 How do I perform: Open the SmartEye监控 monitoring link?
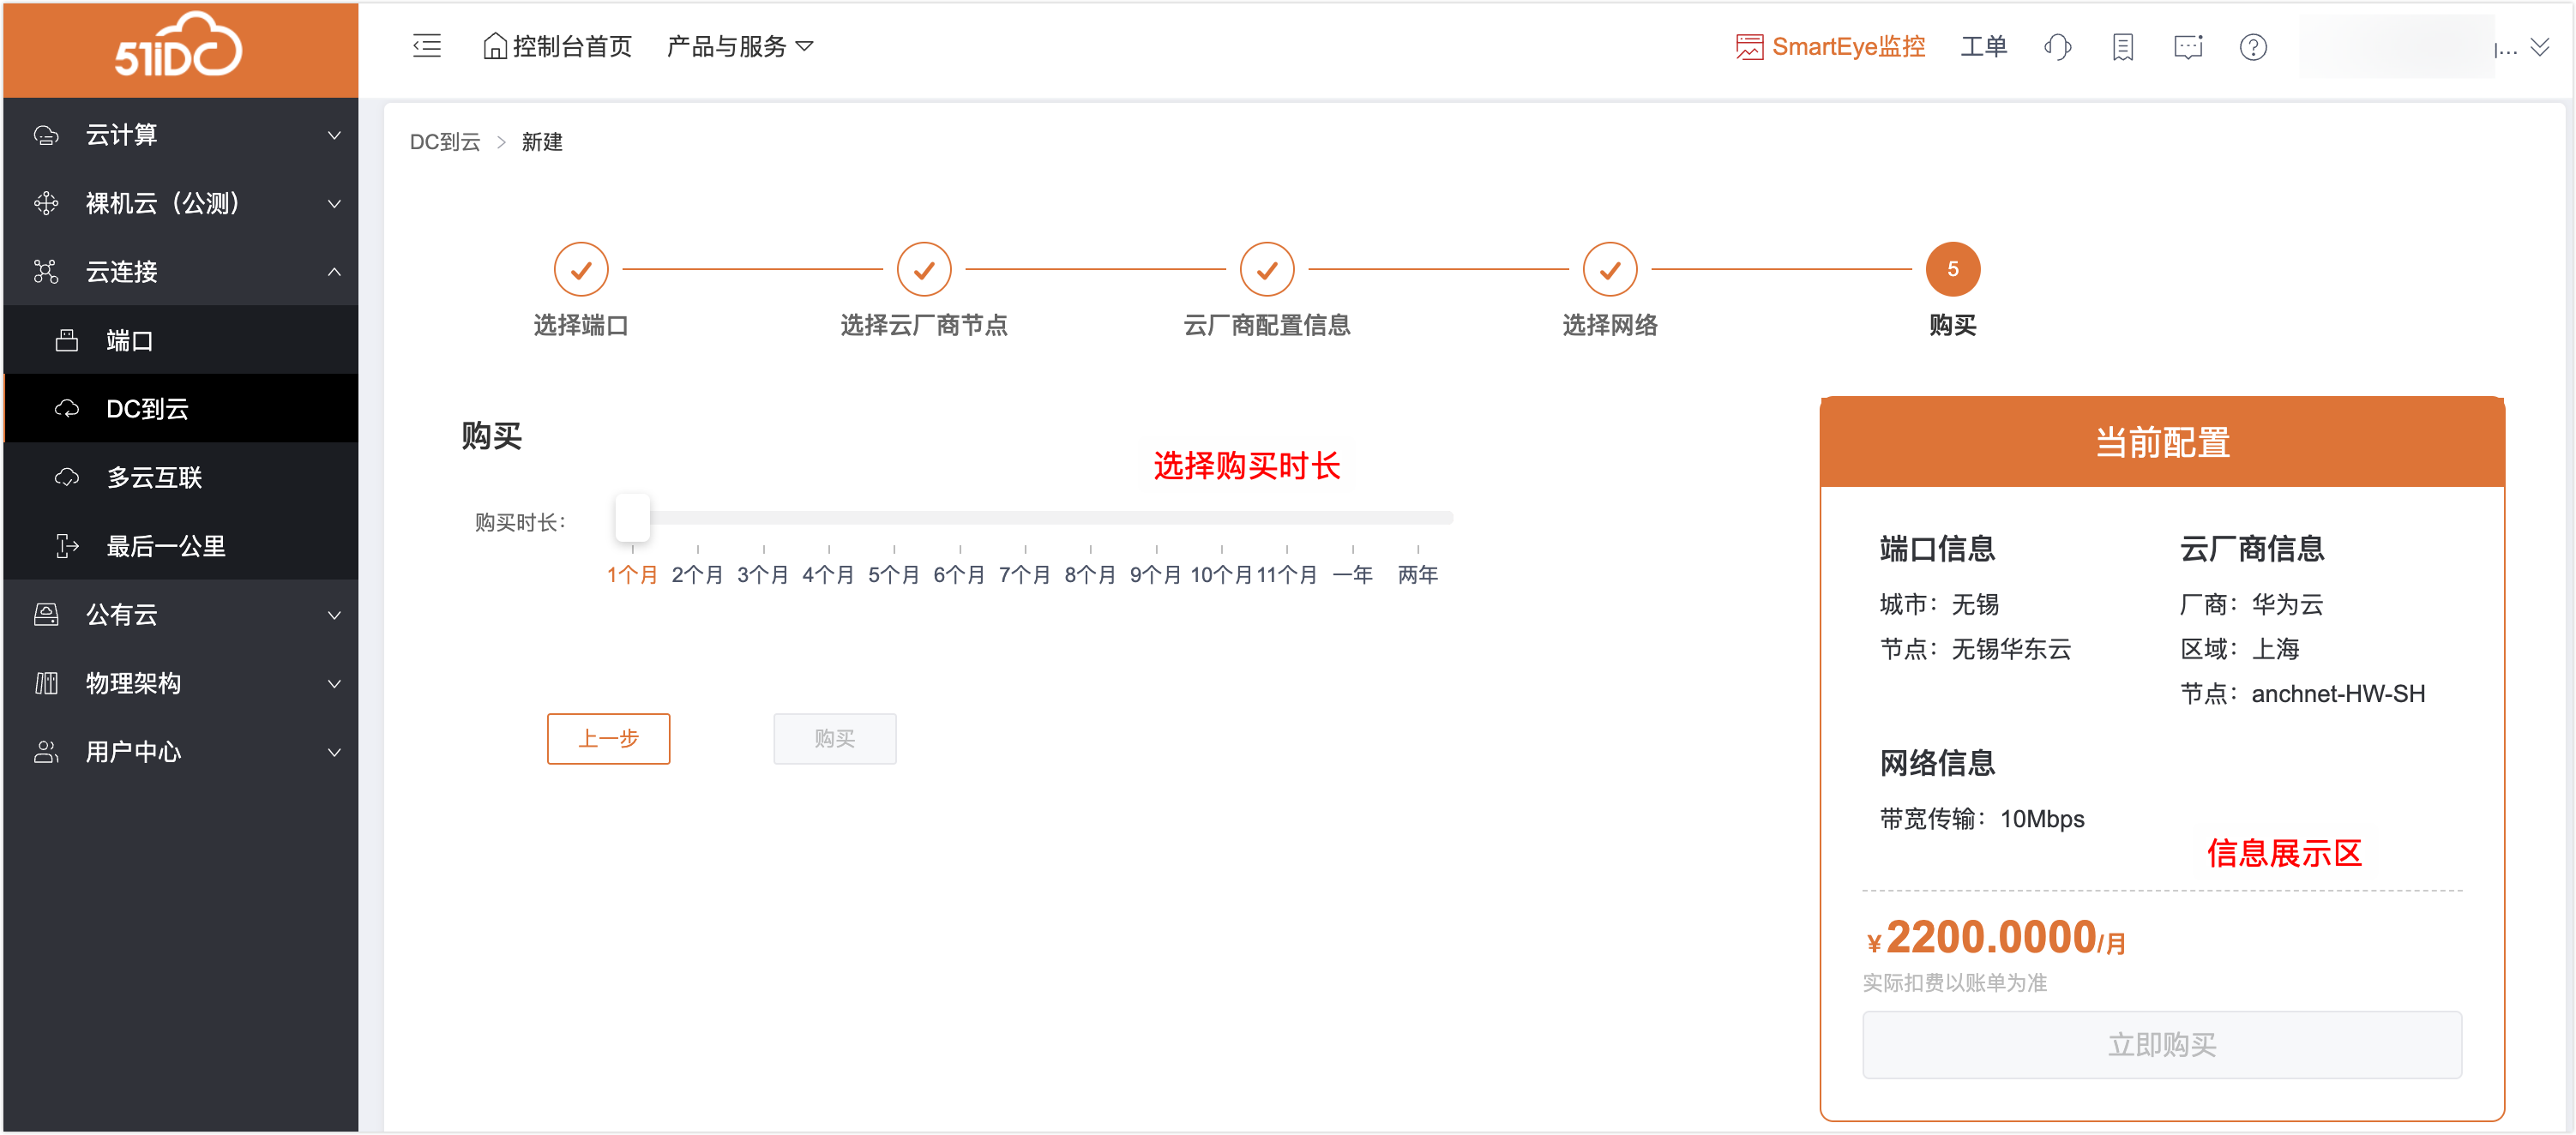1830,47
